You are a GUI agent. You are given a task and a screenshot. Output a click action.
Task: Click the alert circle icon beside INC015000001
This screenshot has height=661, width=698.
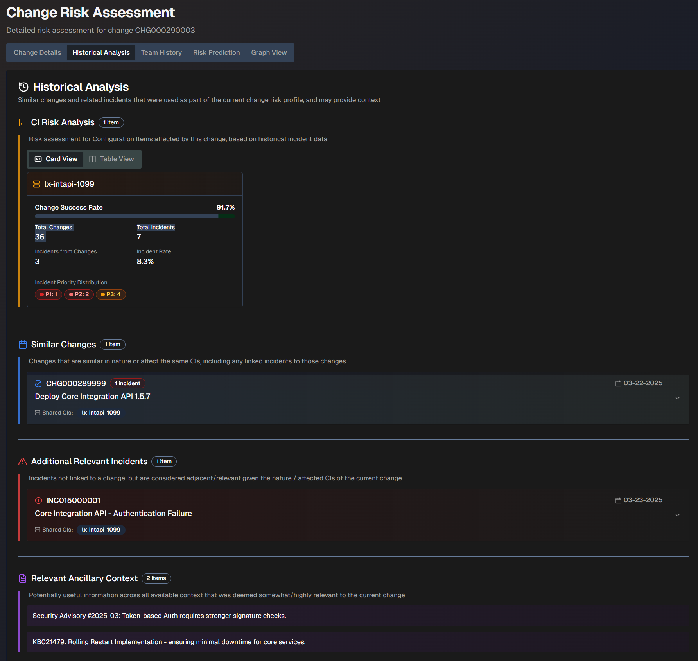pos(39,500)
